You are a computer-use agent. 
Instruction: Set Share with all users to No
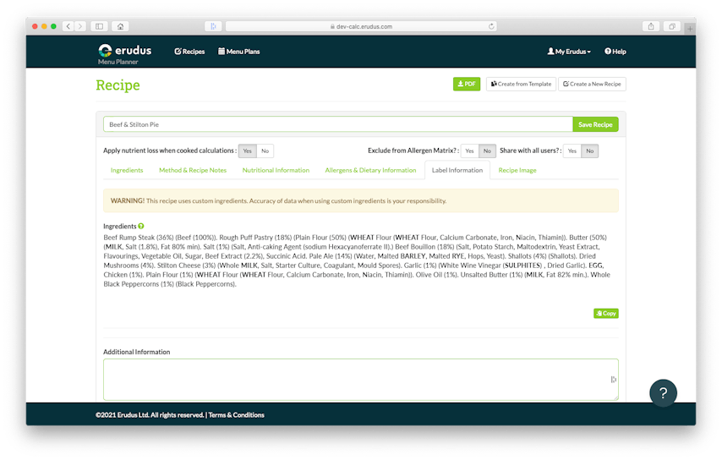[x=590, y=151]
